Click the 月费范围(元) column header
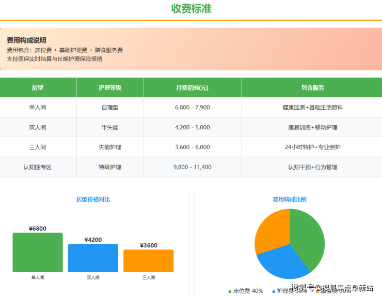Image resolution: width=382 pixels, height=296 pixels. pyautogui.click(x=192, y=87)
